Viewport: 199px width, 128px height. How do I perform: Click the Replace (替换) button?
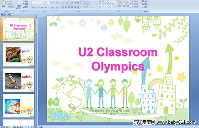coord(146,4)
